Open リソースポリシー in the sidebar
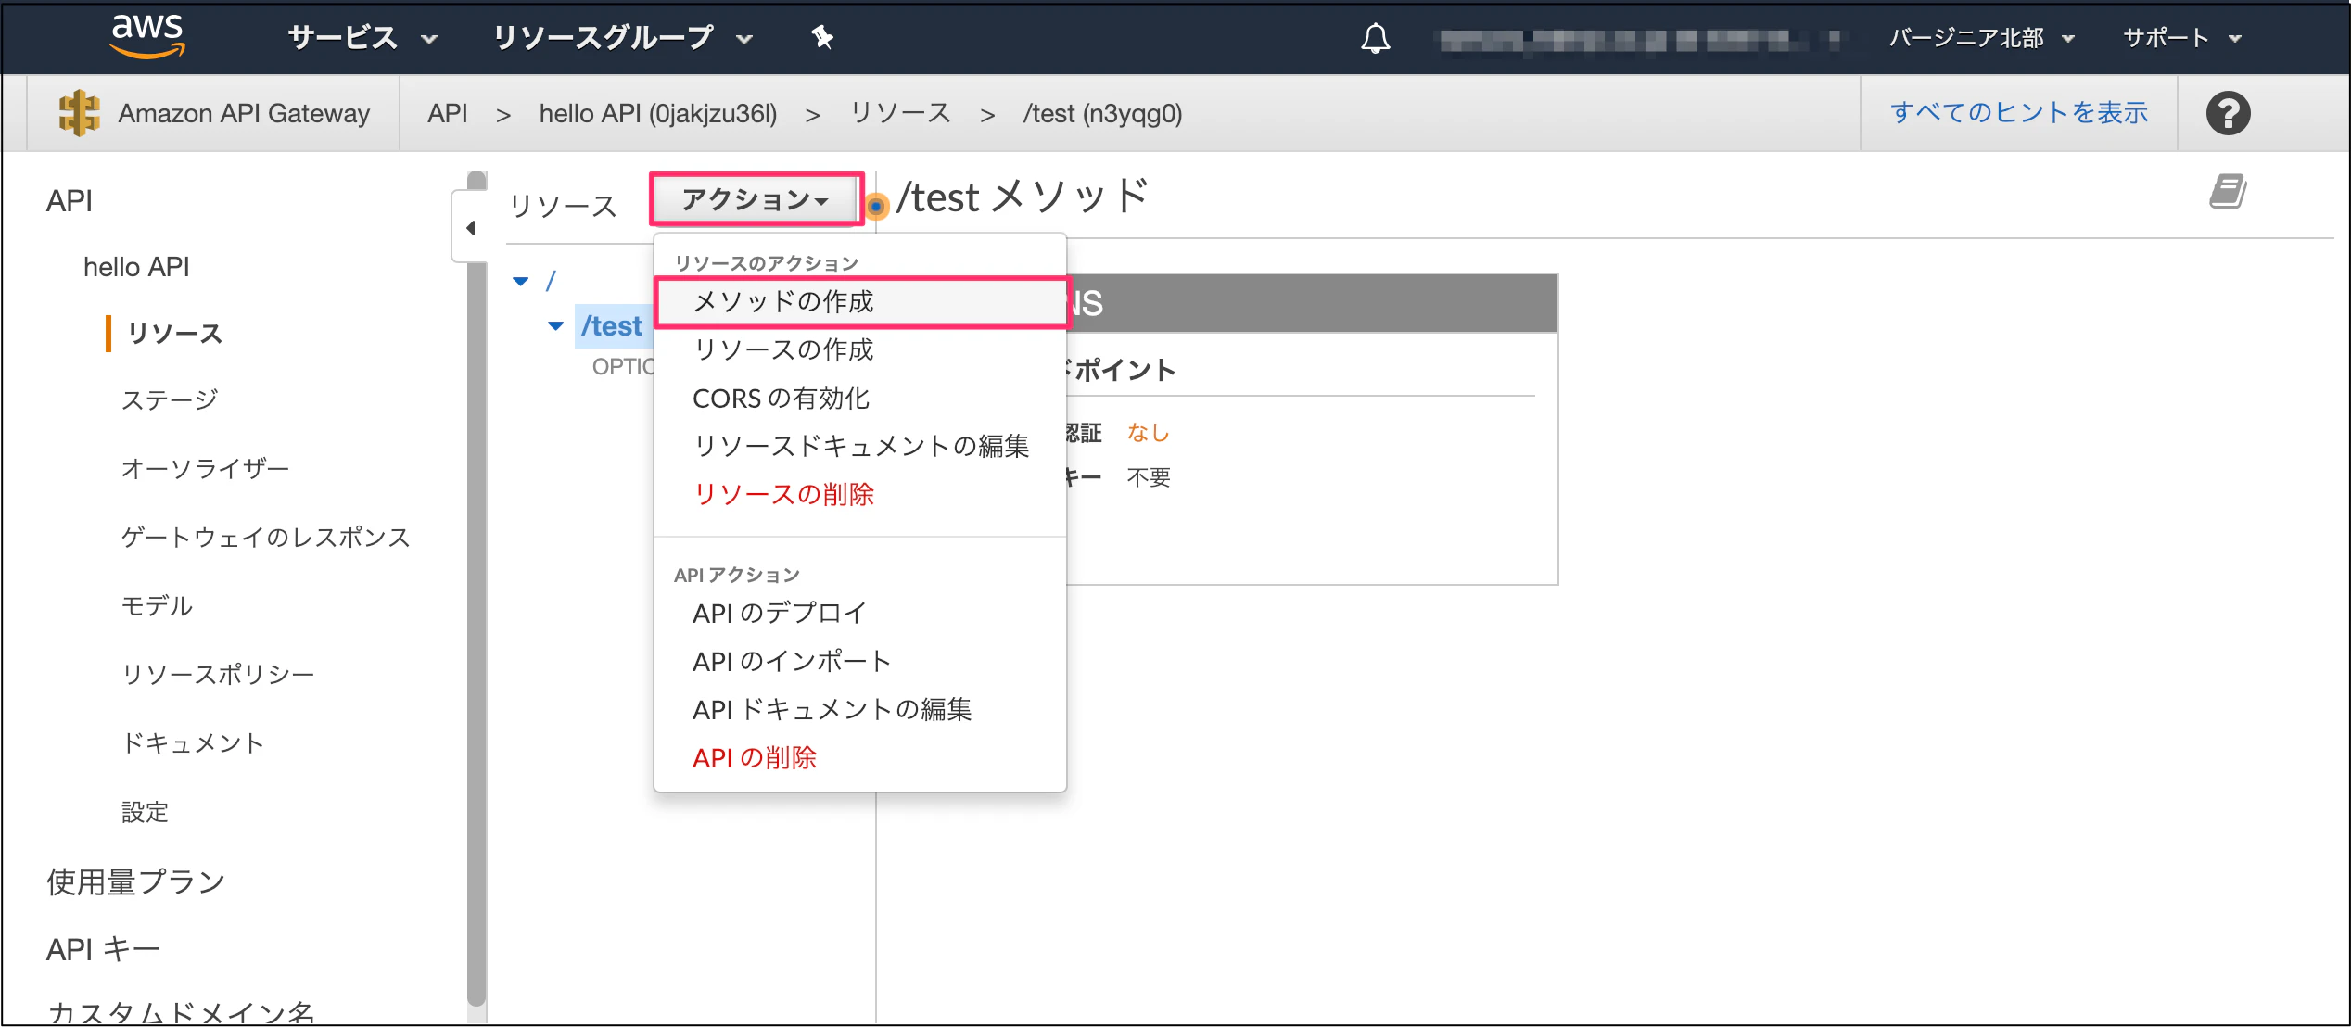 [218, 674]
